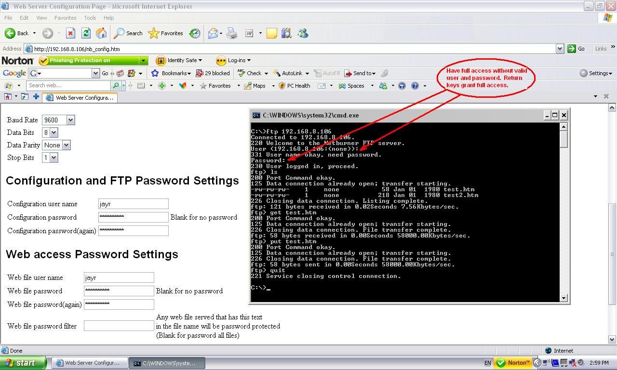Open the Favorites star in the main toolbar

(166, 33)
